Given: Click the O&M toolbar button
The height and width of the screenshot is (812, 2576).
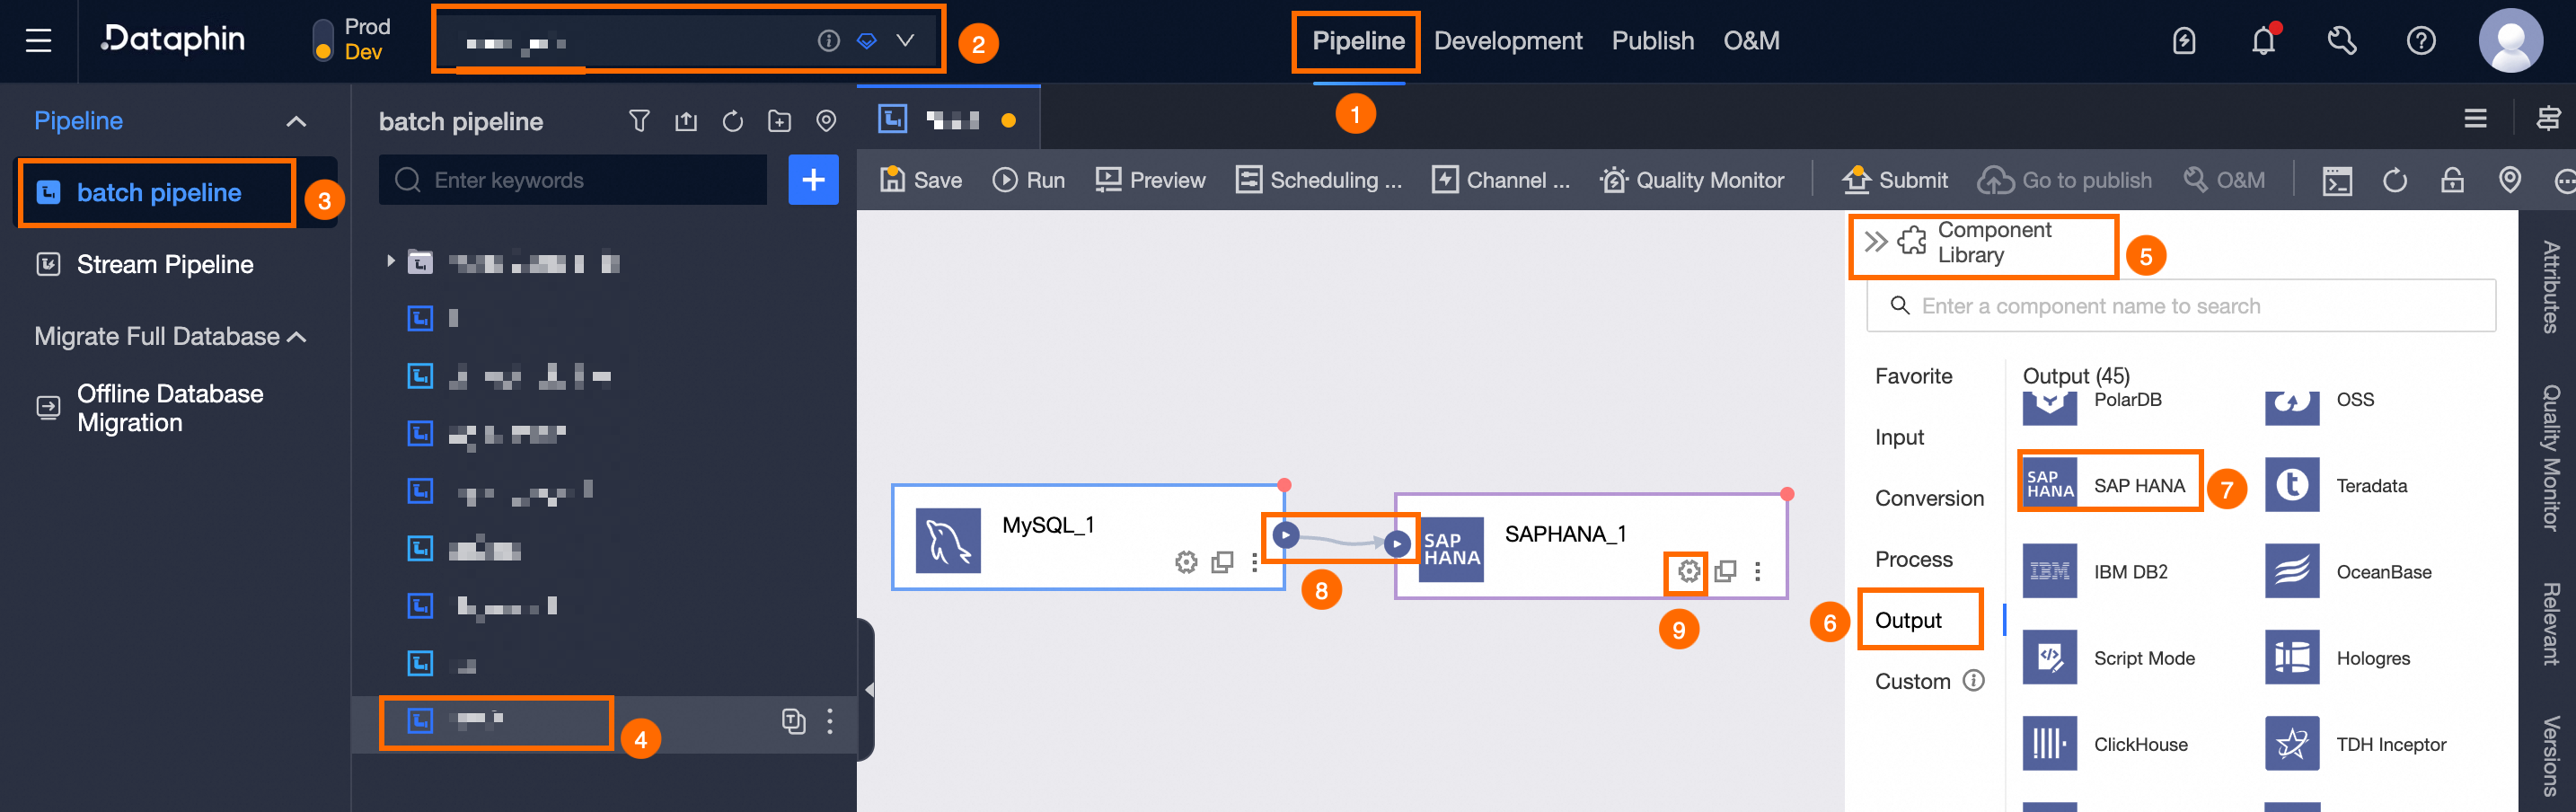Looking at the screenshot, I should click(x=2224, y=180).
